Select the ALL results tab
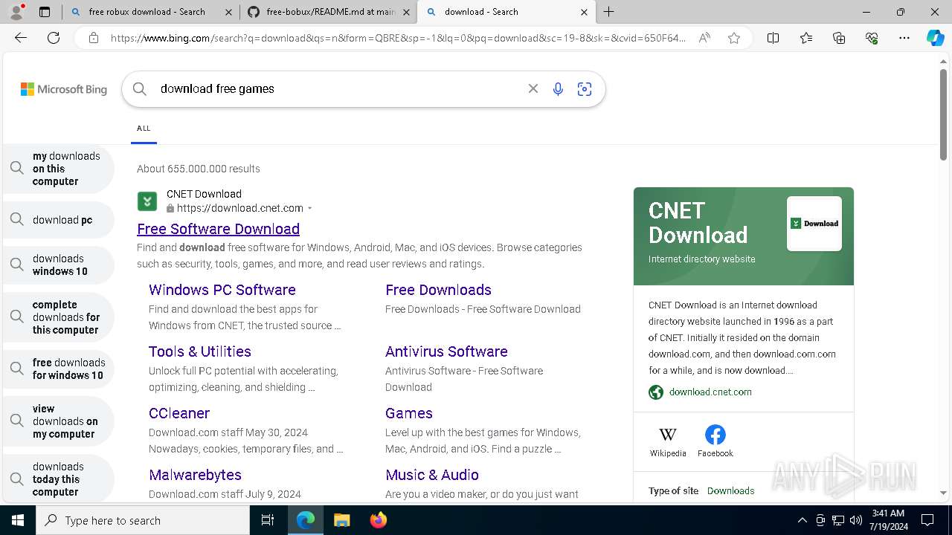 pyautogui.click(x=144, y=129)
